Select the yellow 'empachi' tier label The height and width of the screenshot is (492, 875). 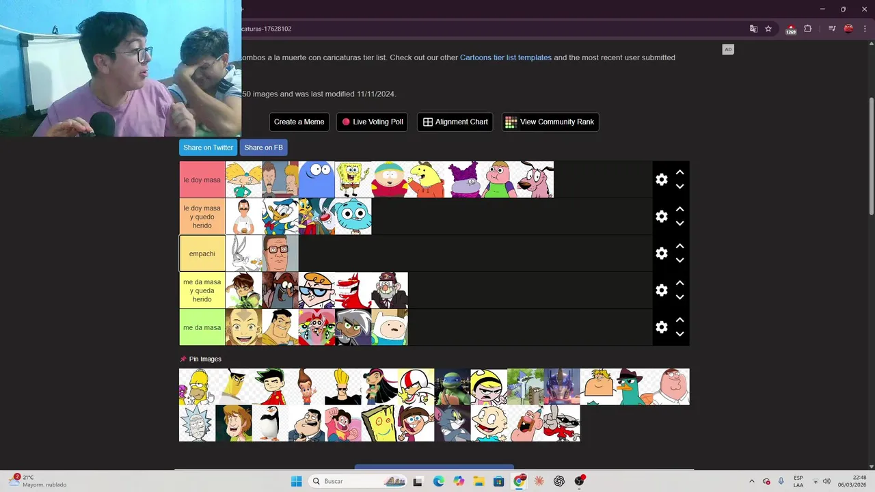pyautogui.click(x=202, y=254)
